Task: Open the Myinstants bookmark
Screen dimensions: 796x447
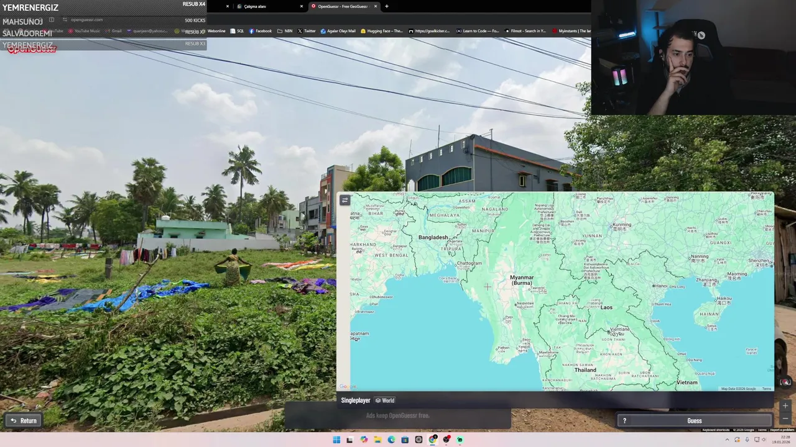Action: click(572, 30)
